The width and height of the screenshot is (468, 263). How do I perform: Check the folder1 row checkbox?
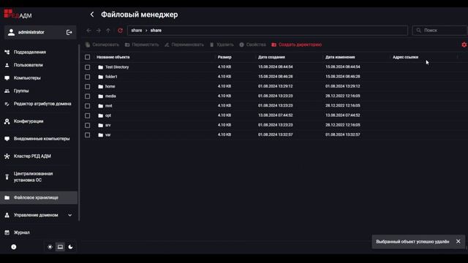point(88,77)
